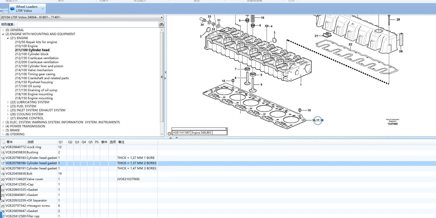Screen dimensions: 436x218
Task: Click the blank document icon beside the tab
Action: [6, 11]
